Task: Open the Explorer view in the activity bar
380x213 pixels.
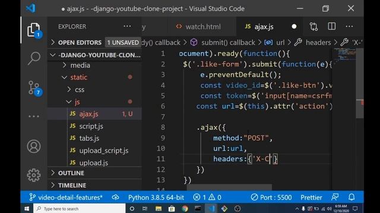Action: pos(34,30)
